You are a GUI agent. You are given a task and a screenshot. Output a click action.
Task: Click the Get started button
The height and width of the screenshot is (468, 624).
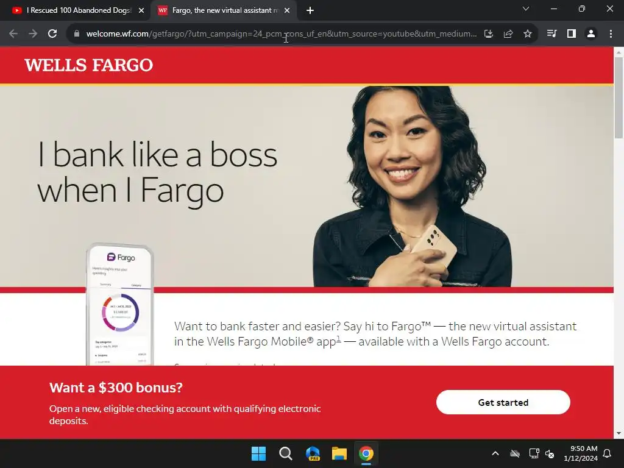(x=503, y=402)
